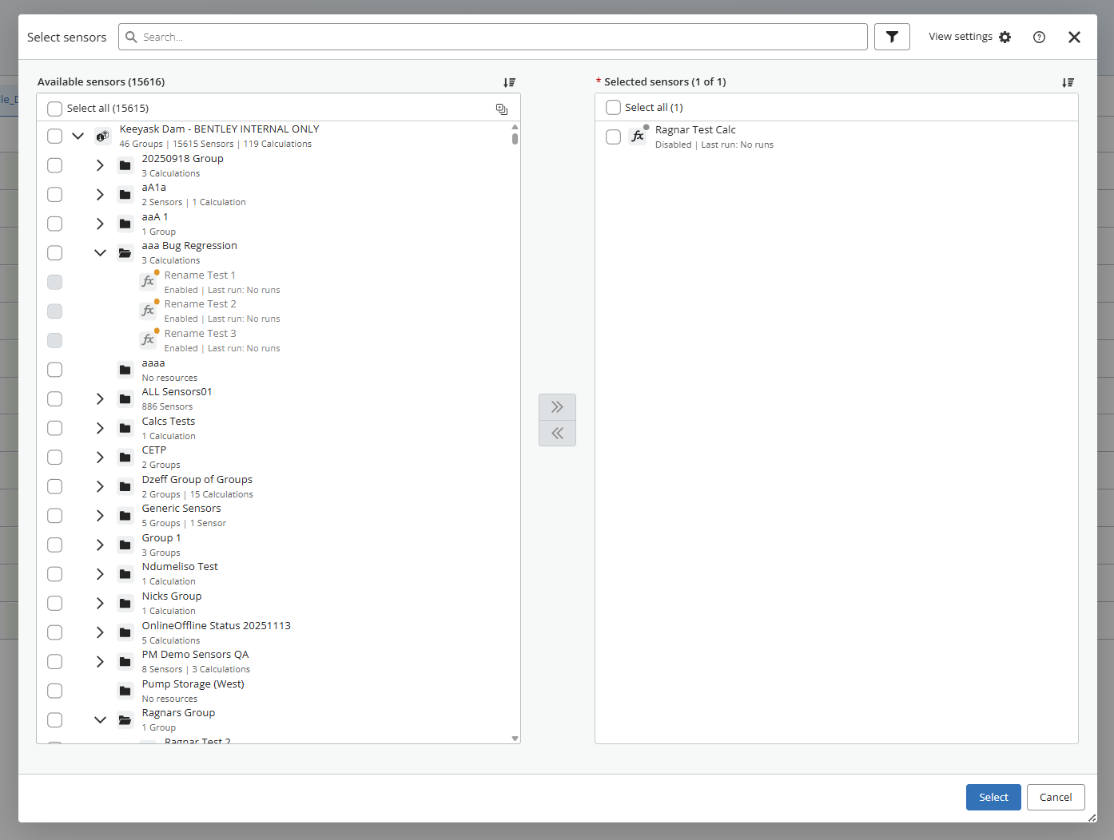Screen dimensions: 1114x840
Task: Expand the Dzeff Group of Groups folder
Action: (x=100, y=486)
